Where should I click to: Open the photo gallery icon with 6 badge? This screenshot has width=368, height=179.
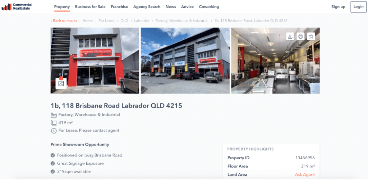coord(61,83)
